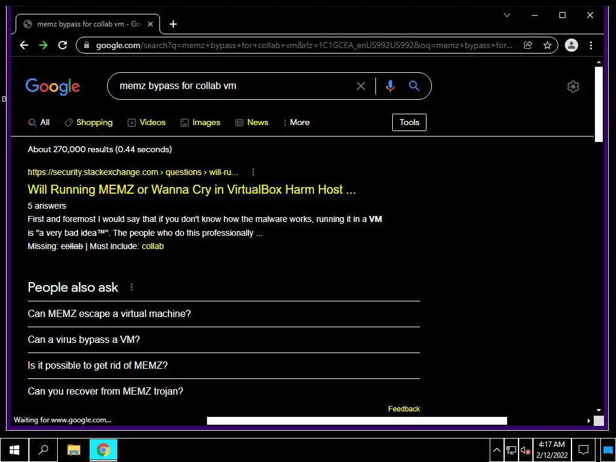Click 'collab' must include link
The height and width of the screenshot is (462, 616).
153,246
